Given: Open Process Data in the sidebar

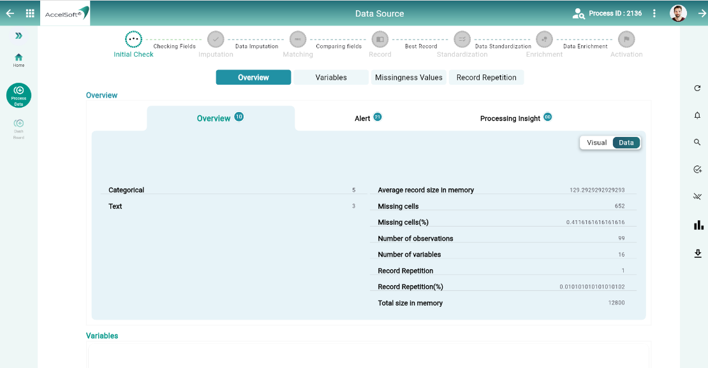Looking at the screenshot, I should tap(18, 95).
